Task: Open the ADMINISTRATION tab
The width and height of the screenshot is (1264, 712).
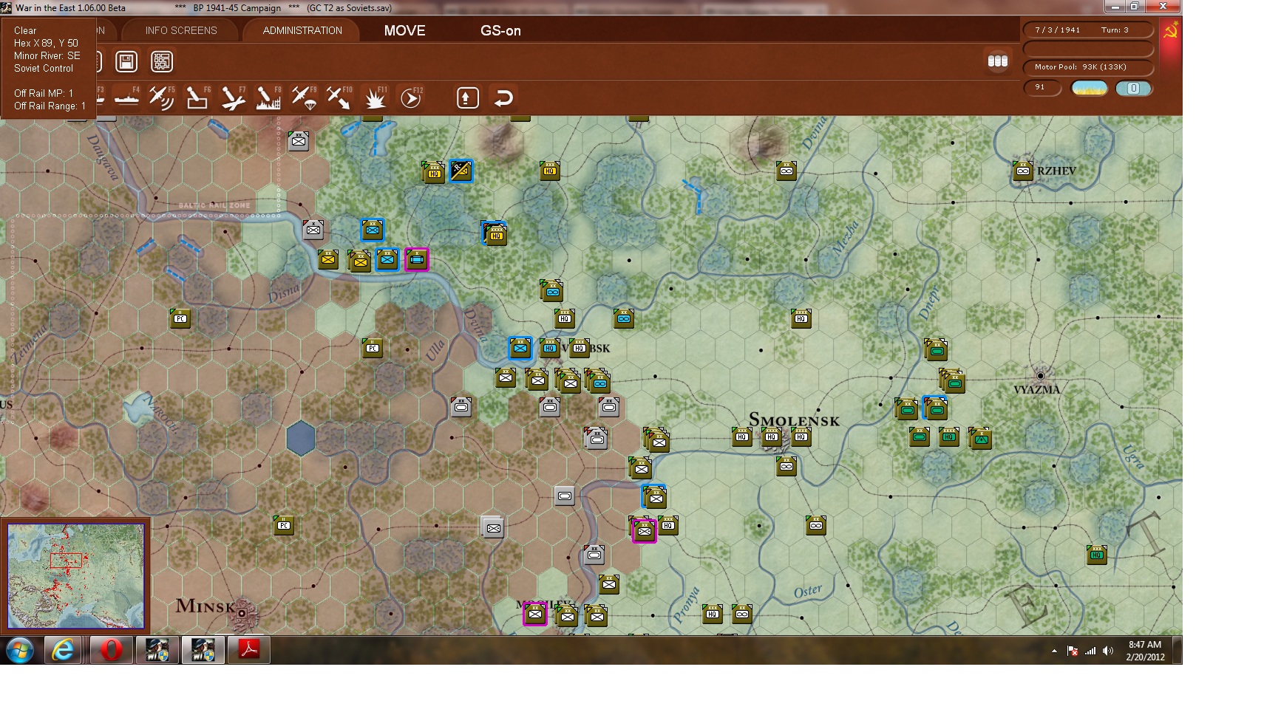Action: tap(302, 30)
